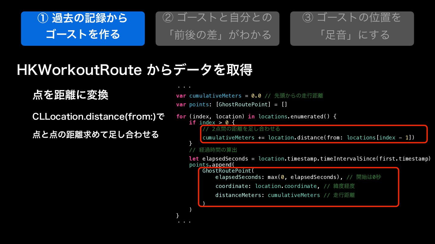Click the 2点間の距離を足し合わせる comment in red box
435x244 pixels.
[x=241, y=129]
